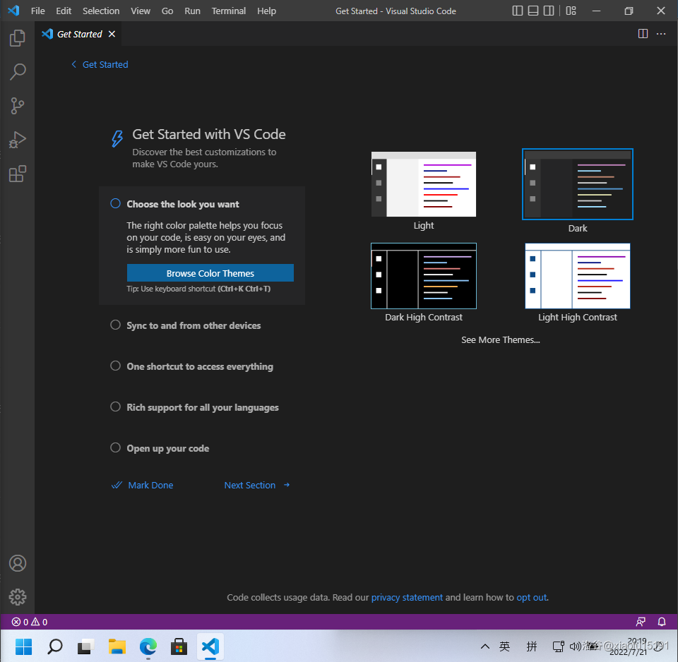Click See More Themes link
678x662 pixels.
click(500, 339)
